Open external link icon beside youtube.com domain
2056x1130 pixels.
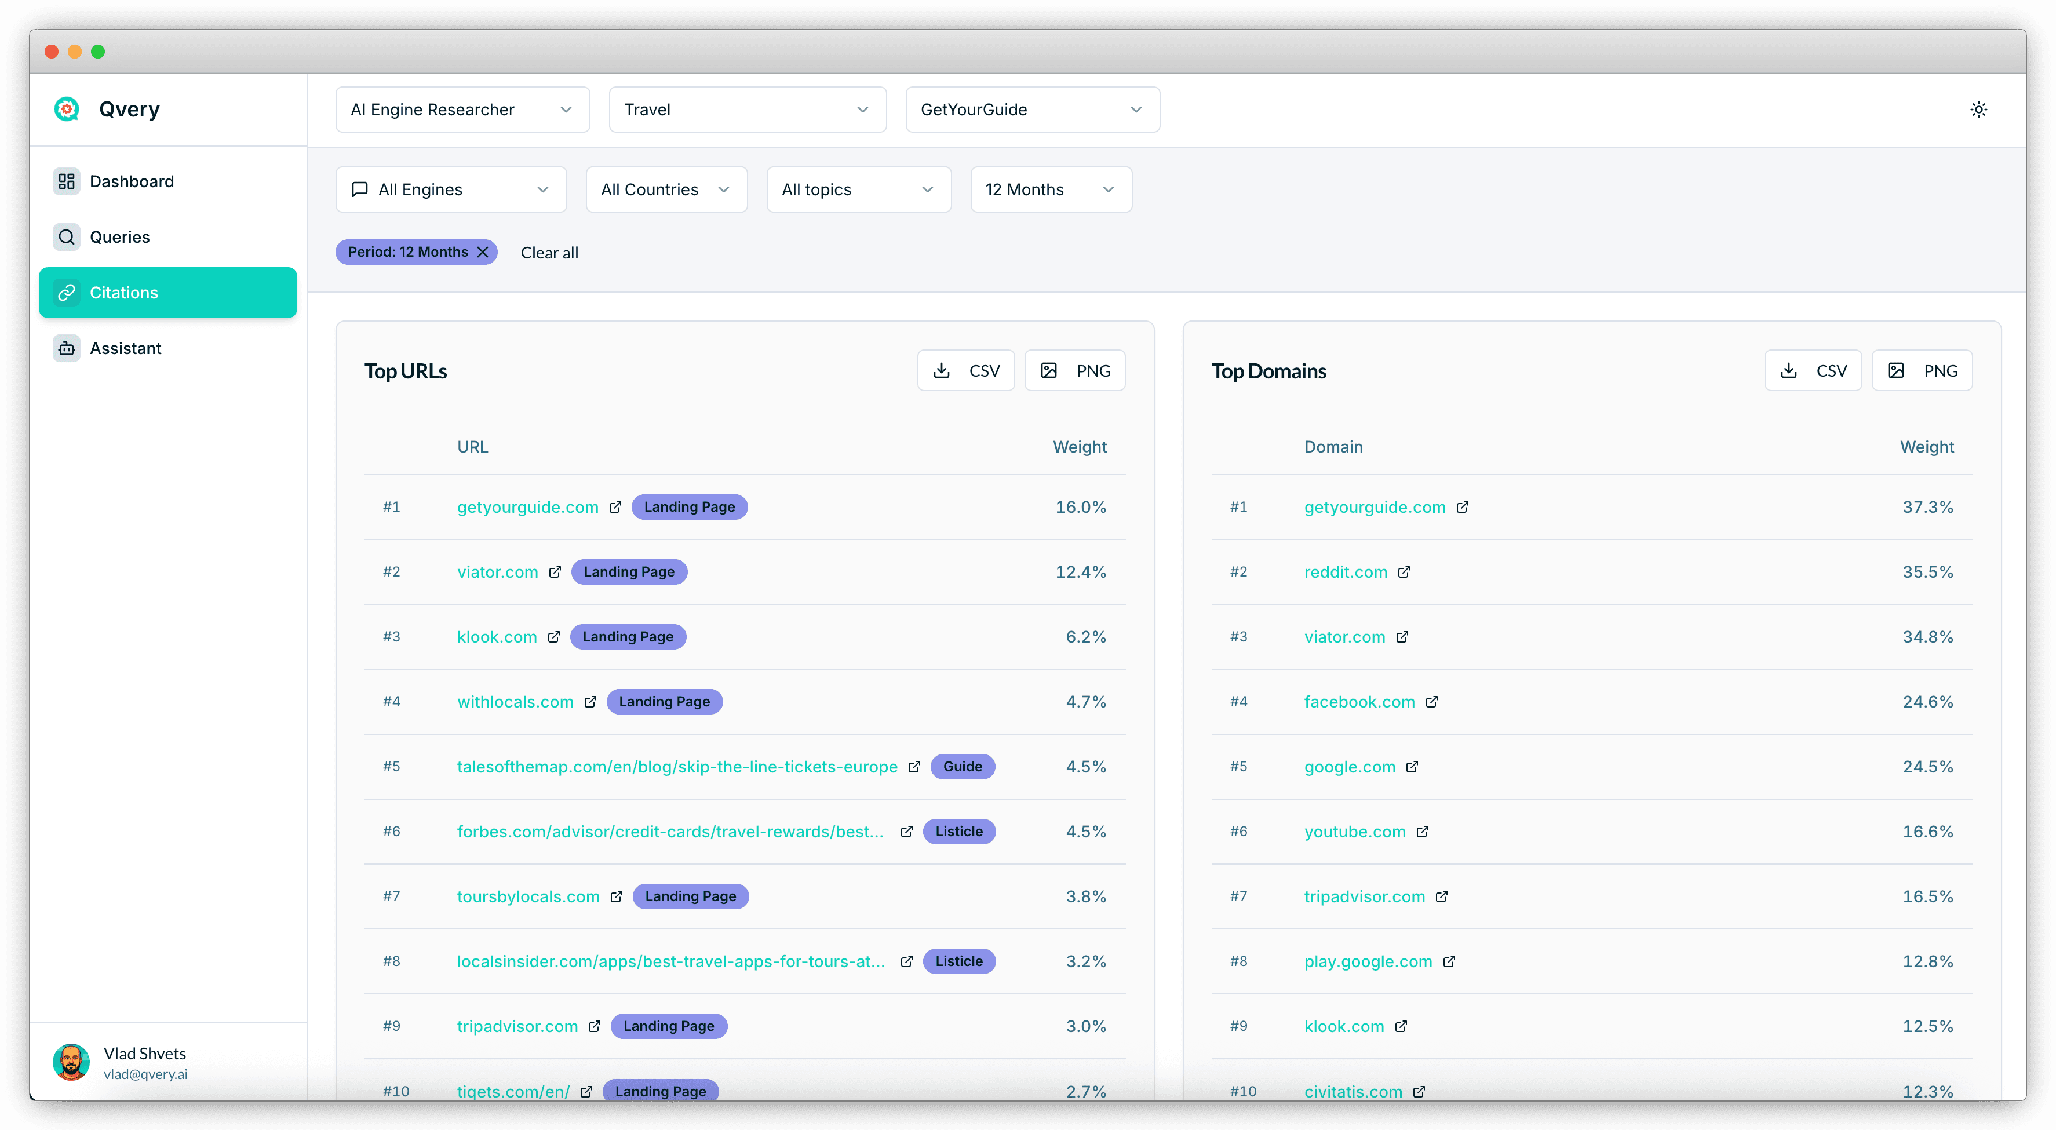(x=1422, y=832)
